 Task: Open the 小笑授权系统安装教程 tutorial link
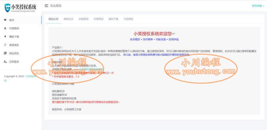pos(92,69)
